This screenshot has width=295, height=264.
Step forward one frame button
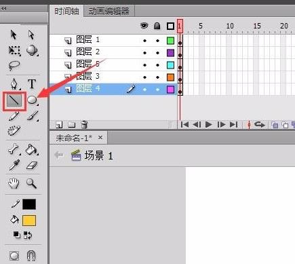pyautogui.click(x=221, y=124)
